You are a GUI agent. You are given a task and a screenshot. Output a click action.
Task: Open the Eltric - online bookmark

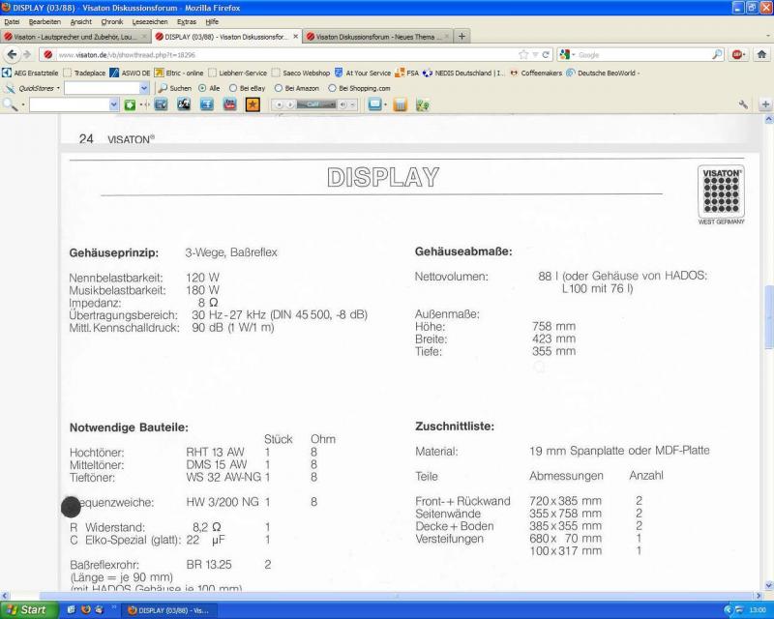(x=179, y=74)
